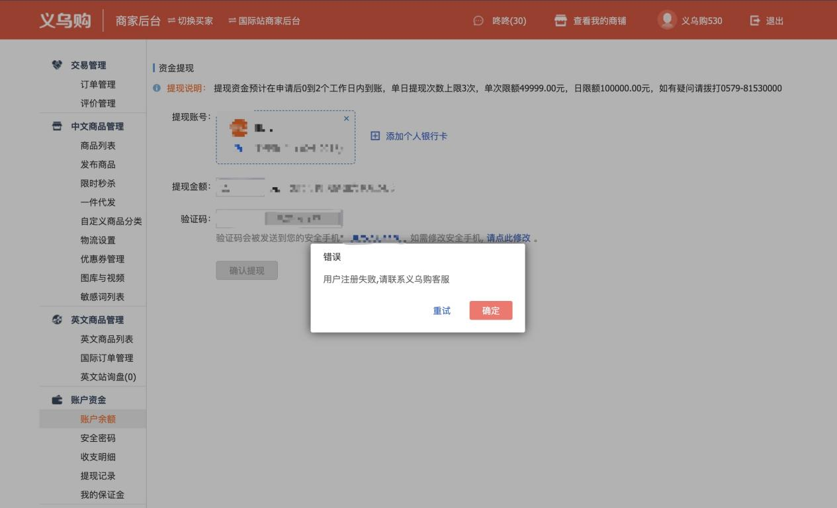Open 订单管理 in the sidebar
This screenshot has height=508, width=837.
coord(98,84)
